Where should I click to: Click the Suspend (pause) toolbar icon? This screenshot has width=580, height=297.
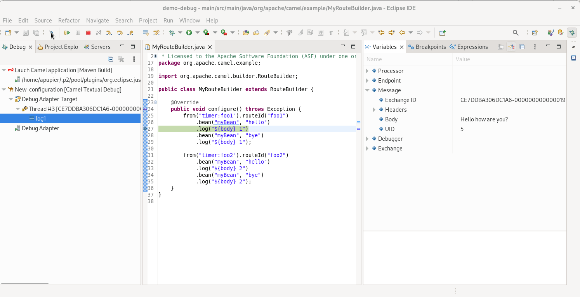78,33
